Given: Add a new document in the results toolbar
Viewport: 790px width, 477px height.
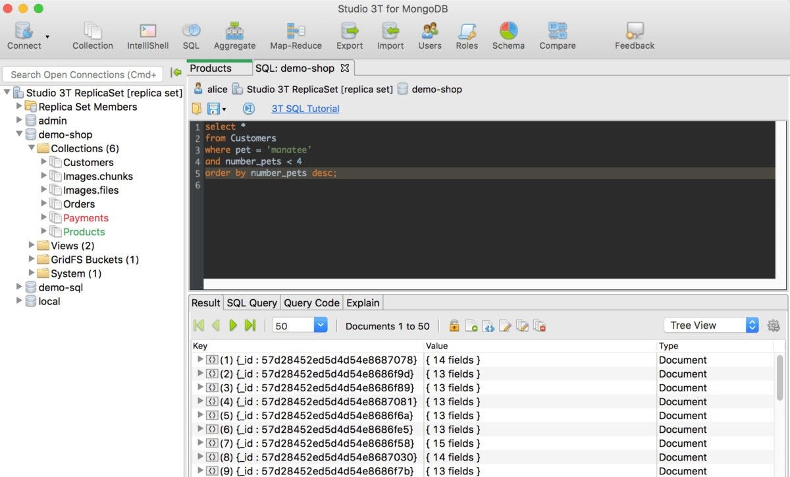Looking at the screenshot, I should [x=472, y=325].
